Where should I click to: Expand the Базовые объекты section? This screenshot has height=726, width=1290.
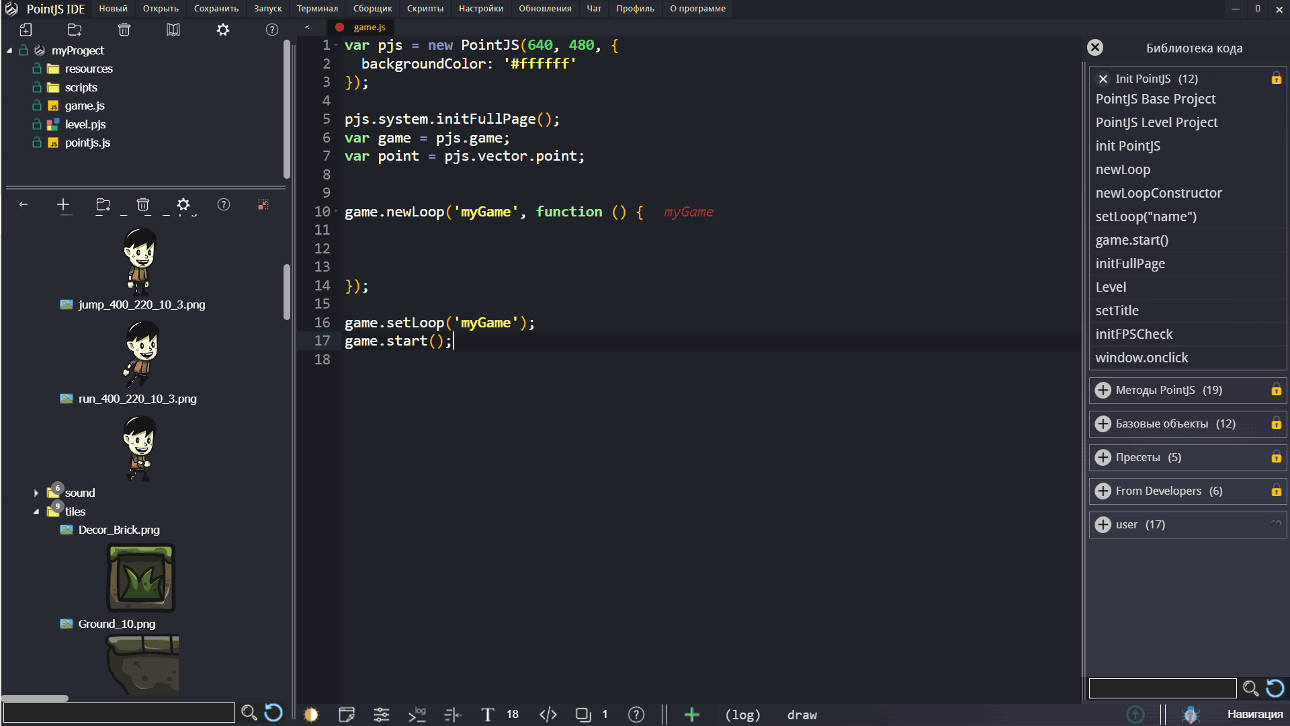click(x=1103, y=424)
